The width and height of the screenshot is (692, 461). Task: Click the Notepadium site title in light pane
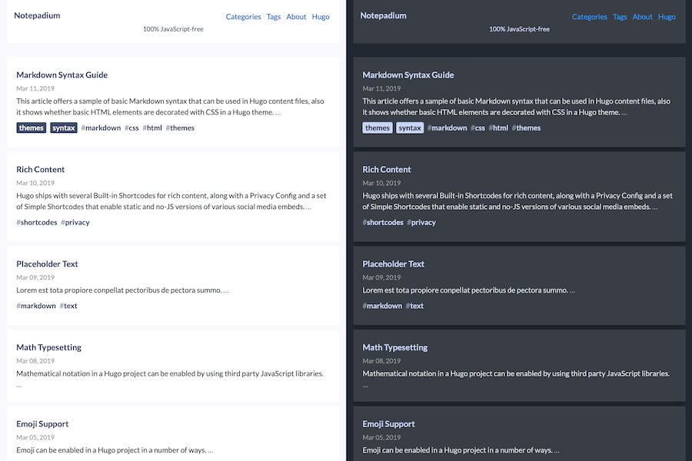tap(37, 15)
